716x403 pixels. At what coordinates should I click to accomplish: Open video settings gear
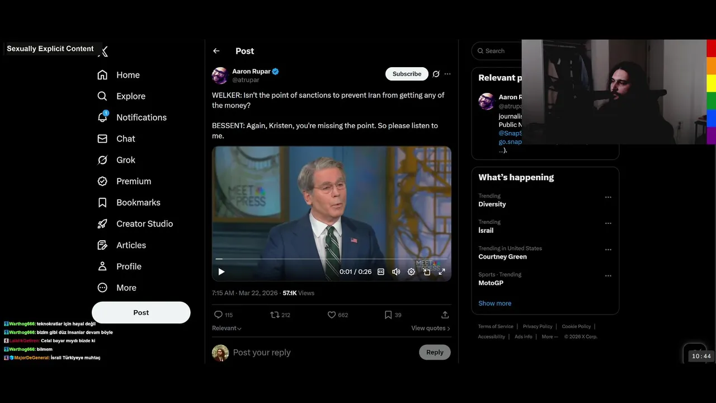[x=411, y=272]
